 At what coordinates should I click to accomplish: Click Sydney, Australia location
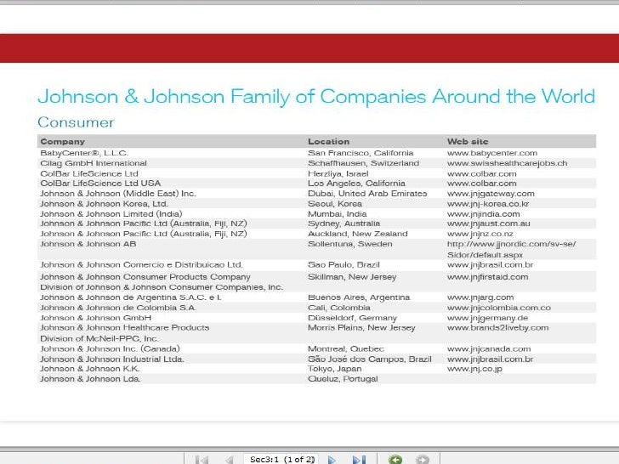(344, 224)
